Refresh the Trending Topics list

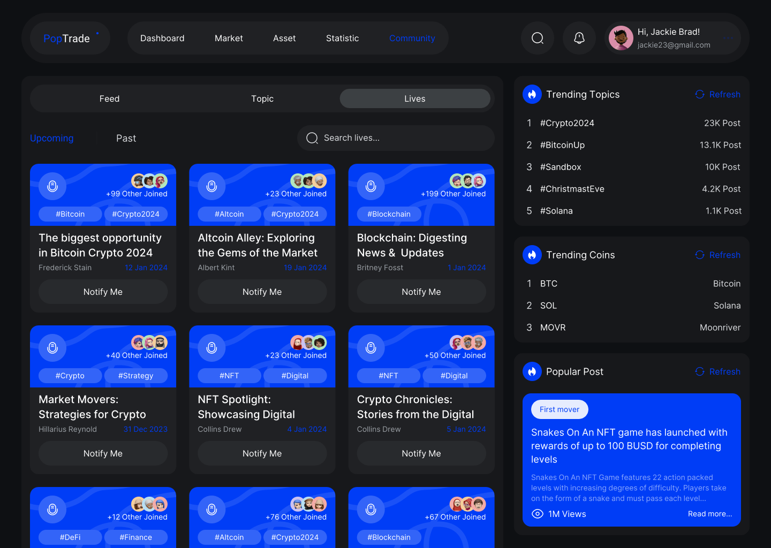[717, 94]
